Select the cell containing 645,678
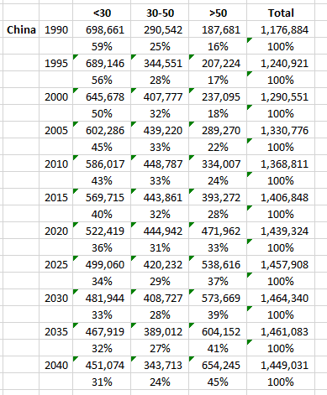The height and width of the screenshot is (395, 327). [102, 96]
